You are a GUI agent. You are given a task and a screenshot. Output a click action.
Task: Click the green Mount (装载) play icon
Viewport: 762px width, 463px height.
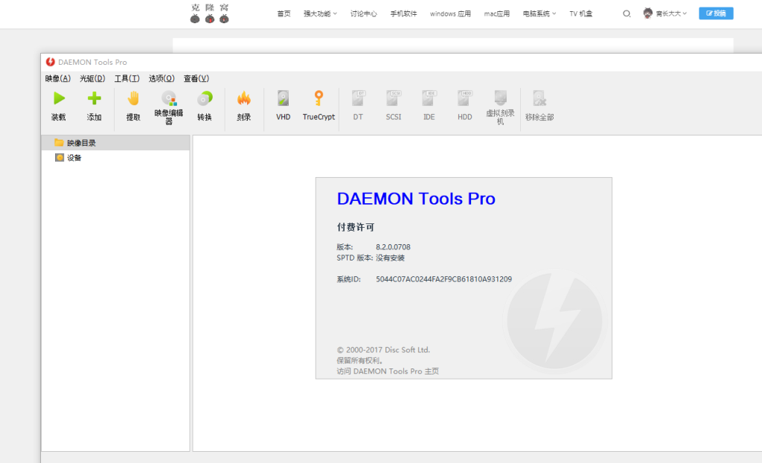coord(59,99)
